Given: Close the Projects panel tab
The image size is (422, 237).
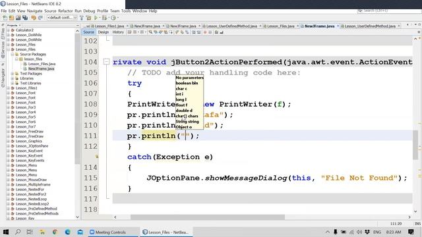Looking at the screenshot, I should click(x=20, y=25).
